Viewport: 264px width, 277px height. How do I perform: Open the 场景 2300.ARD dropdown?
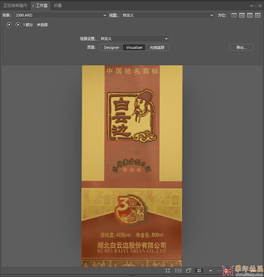(61, 15)
